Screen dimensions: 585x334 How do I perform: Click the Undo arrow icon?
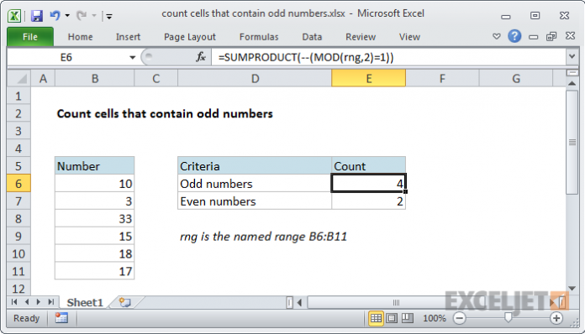point(55,15)
